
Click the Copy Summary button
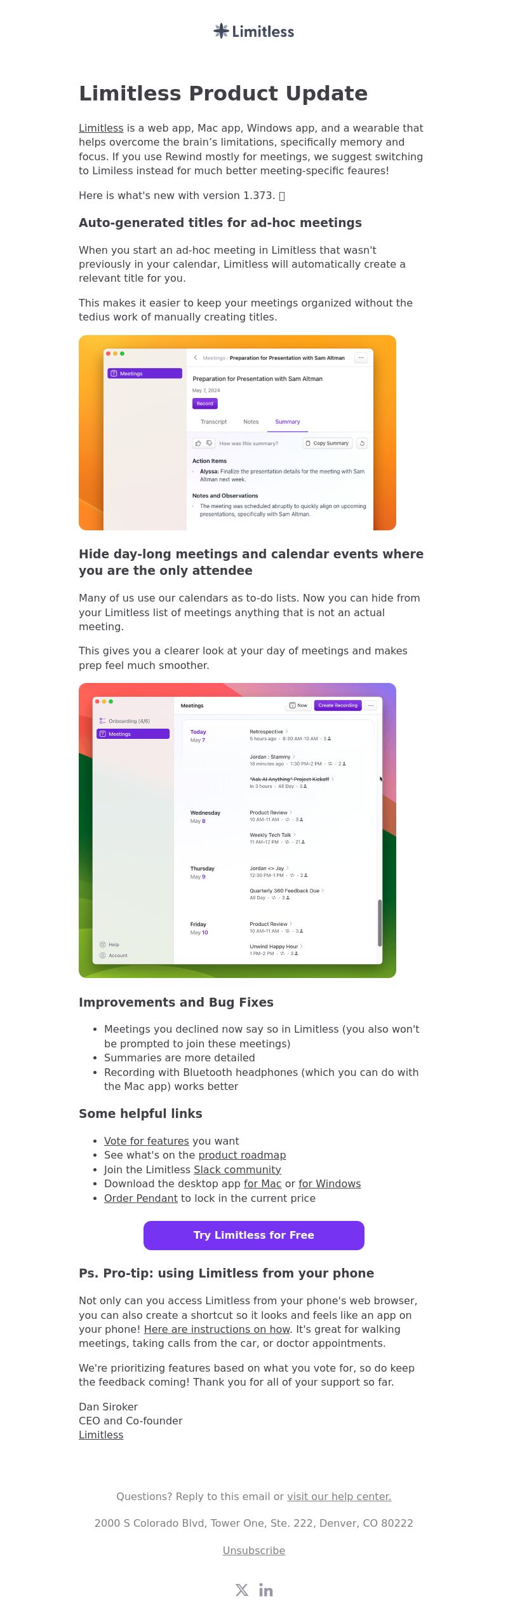(327, 443)
